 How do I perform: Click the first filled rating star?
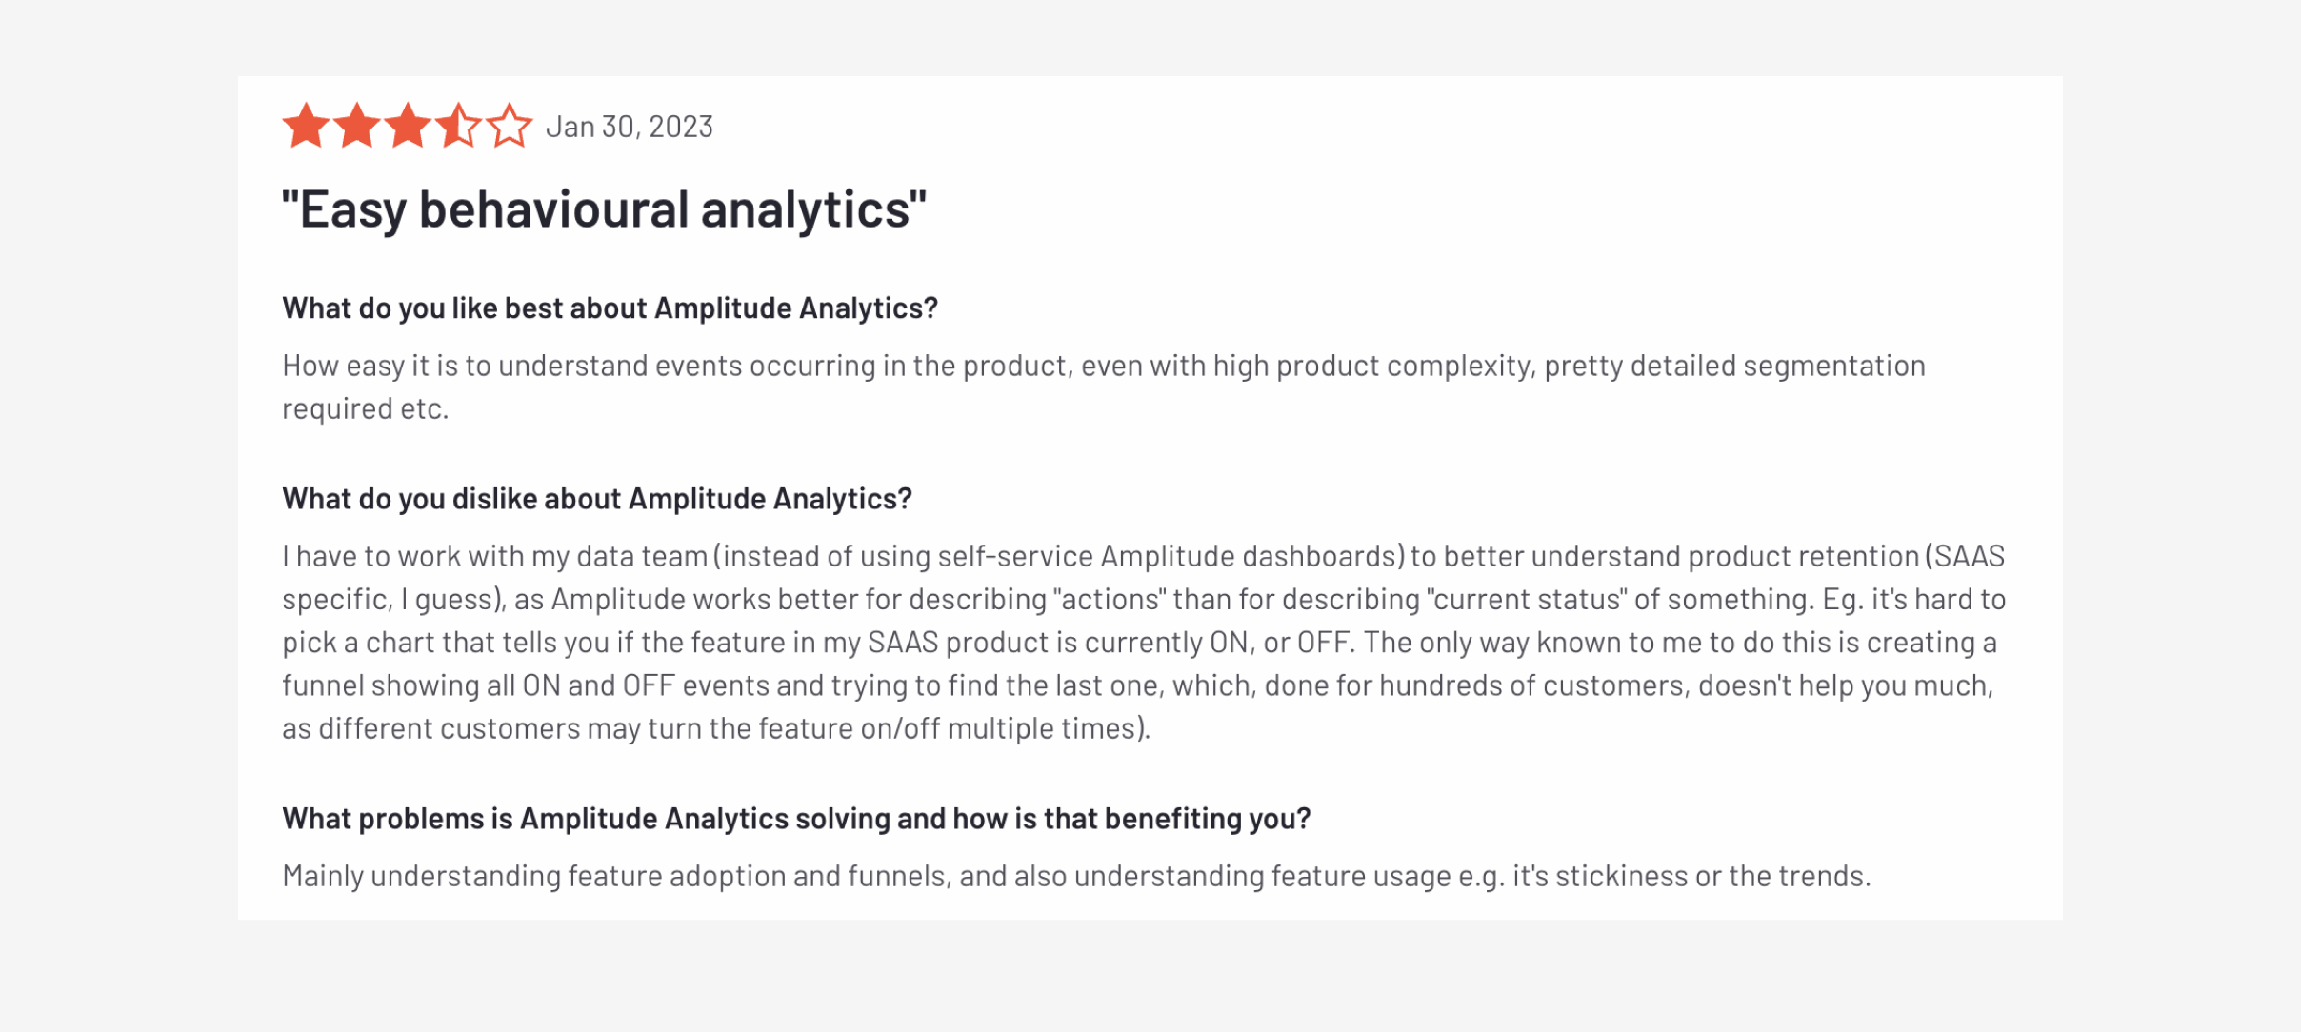(307, 126)
